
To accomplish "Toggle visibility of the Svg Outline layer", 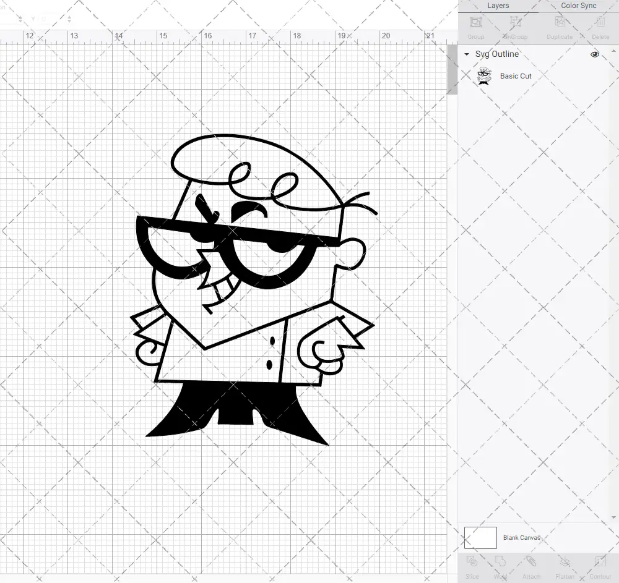I will pos(595,54).
